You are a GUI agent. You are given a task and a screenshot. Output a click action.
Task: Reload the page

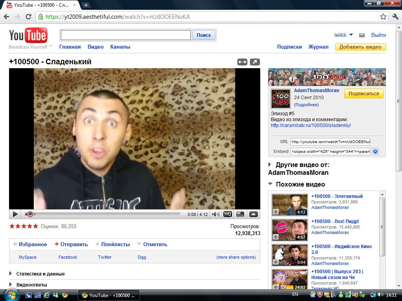click(28, 17)
